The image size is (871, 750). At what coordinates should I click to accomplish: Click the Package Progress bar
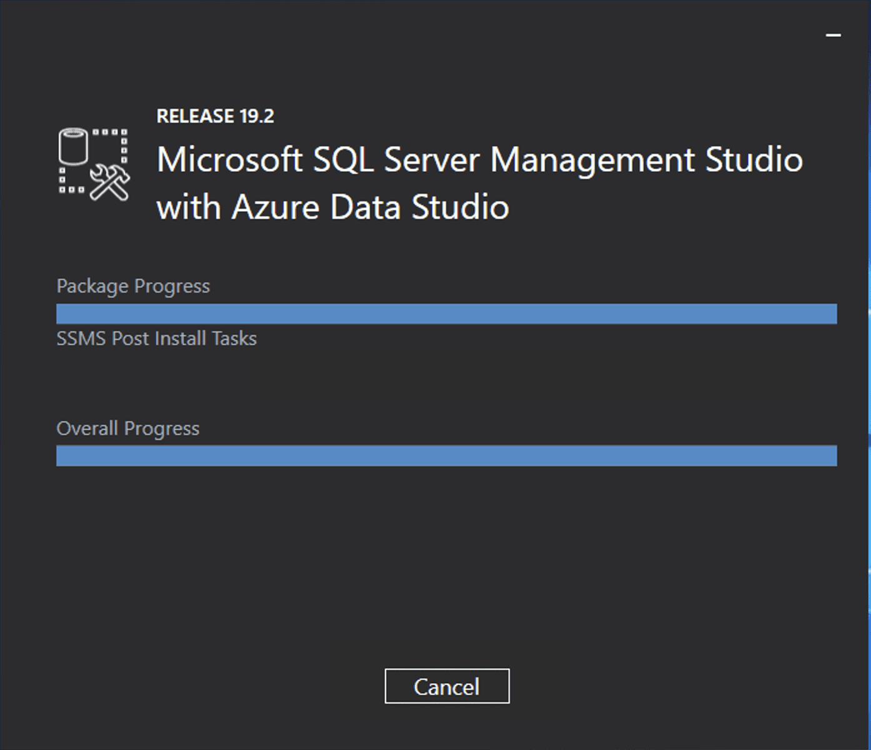446,314
